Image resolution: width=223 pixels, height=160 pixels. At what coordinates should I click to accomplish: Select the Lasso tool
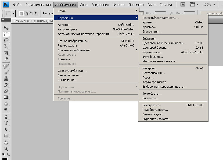tap(6, 40)
